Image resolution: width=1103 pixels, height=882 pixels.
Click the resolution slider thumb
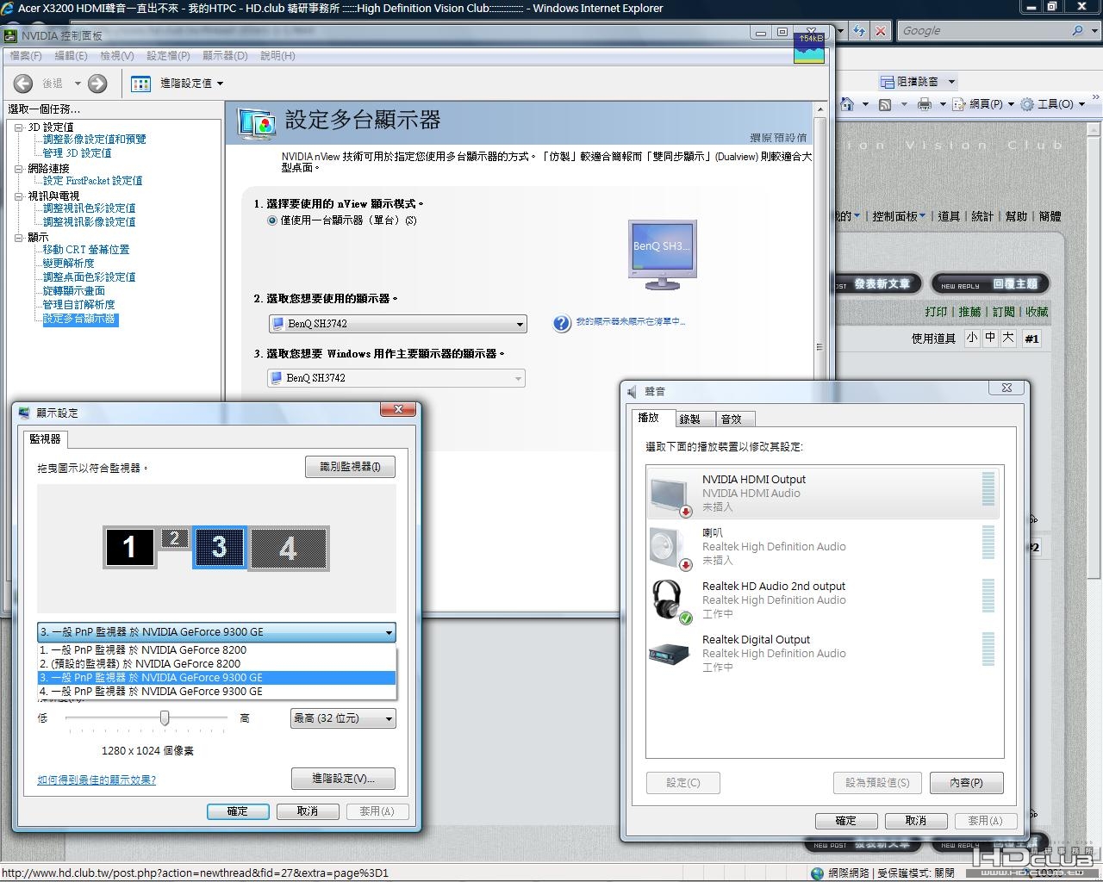click(x=165, y=718)
